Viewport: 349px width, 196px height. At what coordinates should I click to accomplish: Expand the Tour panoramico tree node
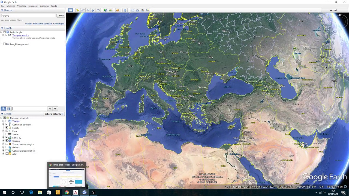tap(4, 35)
